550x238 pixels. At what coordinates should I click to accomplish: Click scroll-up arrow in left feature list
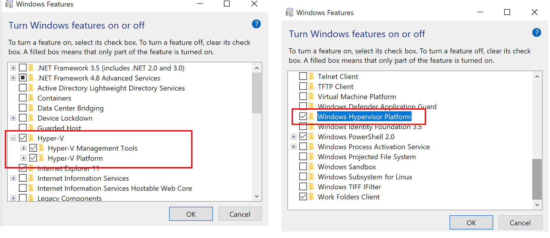(x=257, y=68)
